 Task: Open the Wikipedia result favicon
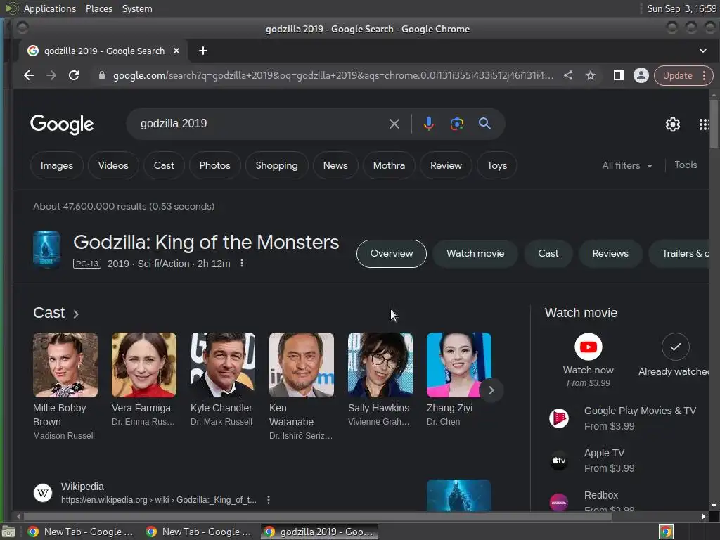[43, 493]
